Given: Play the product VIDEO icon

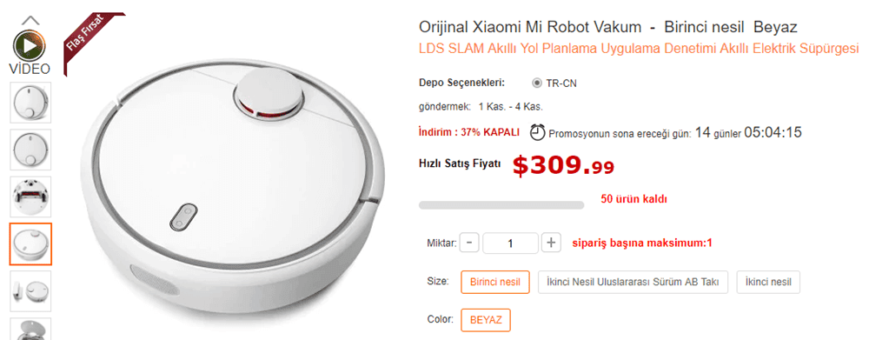Looking at the screenshot, I should [30, 46].
